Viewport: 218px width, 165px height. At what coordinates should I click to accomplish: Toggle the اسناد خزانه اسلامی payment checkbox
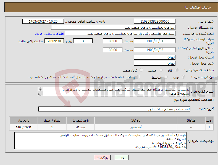tap(139, 77)
